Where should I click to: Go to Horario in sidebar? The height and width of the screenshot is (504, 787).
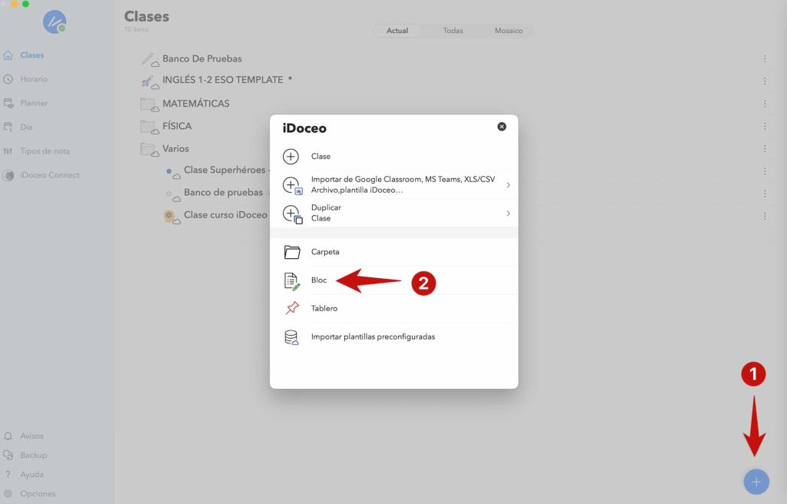(34, 79)
